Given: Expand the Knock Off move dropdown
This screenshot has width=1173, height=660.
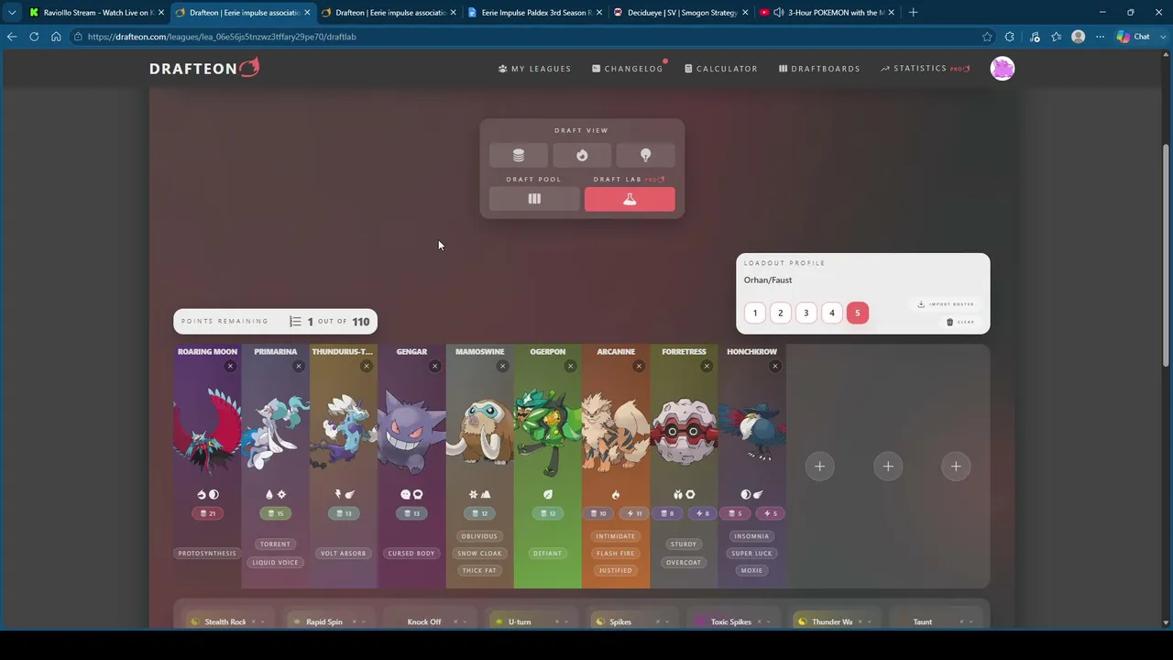Looking at the screenshot, I should [465, 622].
